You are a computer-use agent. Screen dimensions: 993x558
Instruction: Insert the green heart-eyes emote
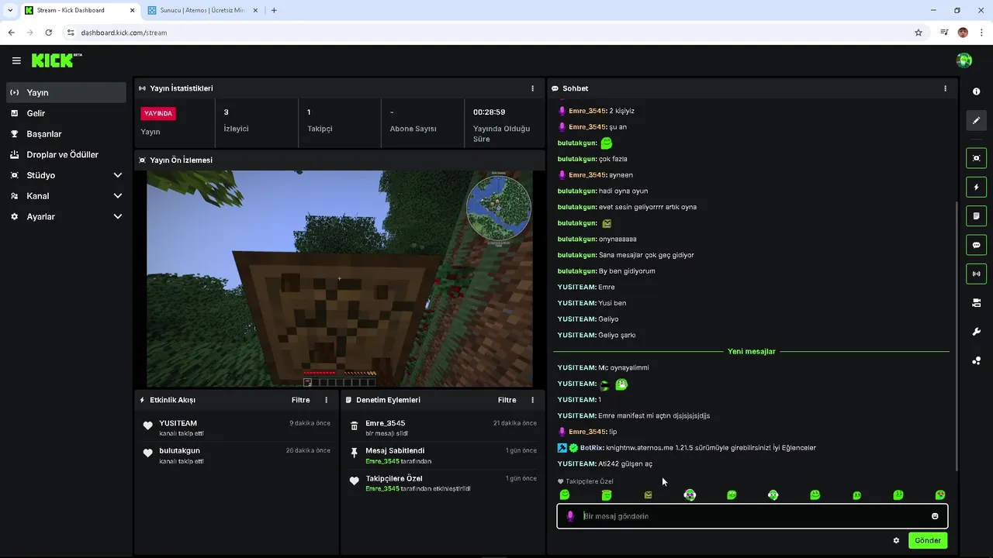point(940,494)
